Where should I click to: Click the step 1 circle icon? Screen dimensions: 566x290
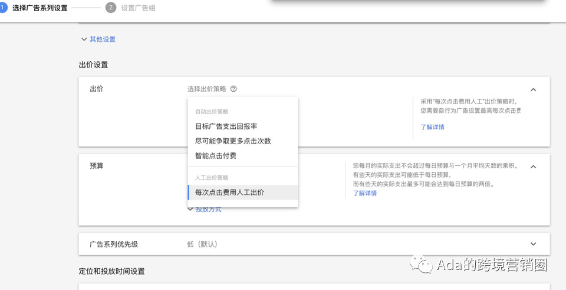2,8
